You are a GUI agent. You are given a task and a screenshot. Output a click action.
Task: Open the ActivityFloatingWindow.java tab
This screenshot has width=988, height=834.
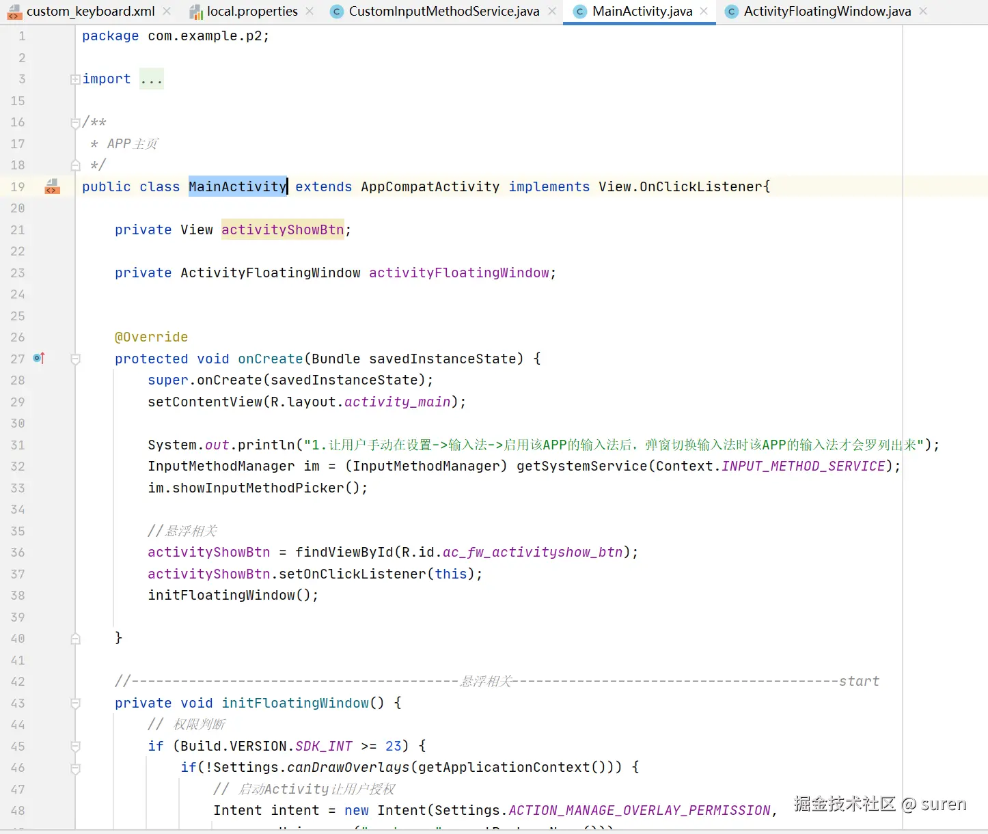[827, 12]
